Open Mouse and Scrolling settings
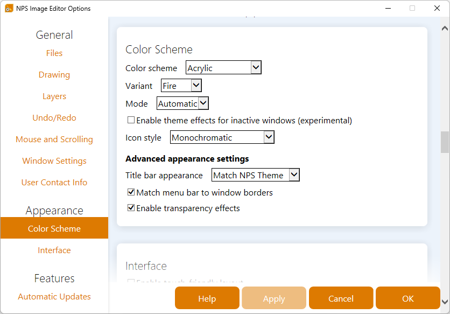The width and height of the screenshot is (450, 314). (x=54, y=139)
